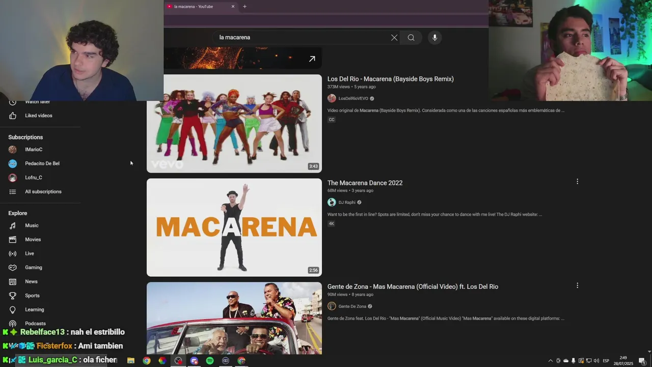
Task: Click the page scroll-down arrow
Action: [x=649, y=351]
